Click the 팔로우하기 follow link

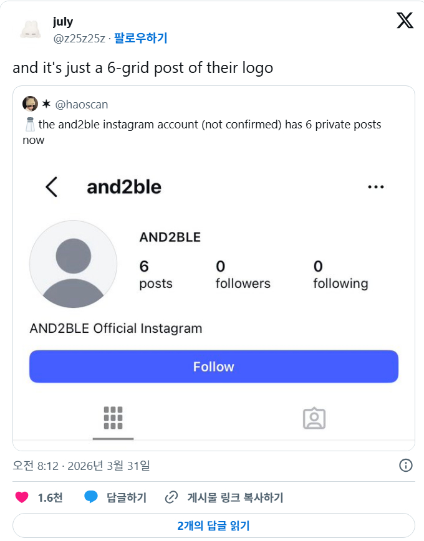click(x=141, y=38)
